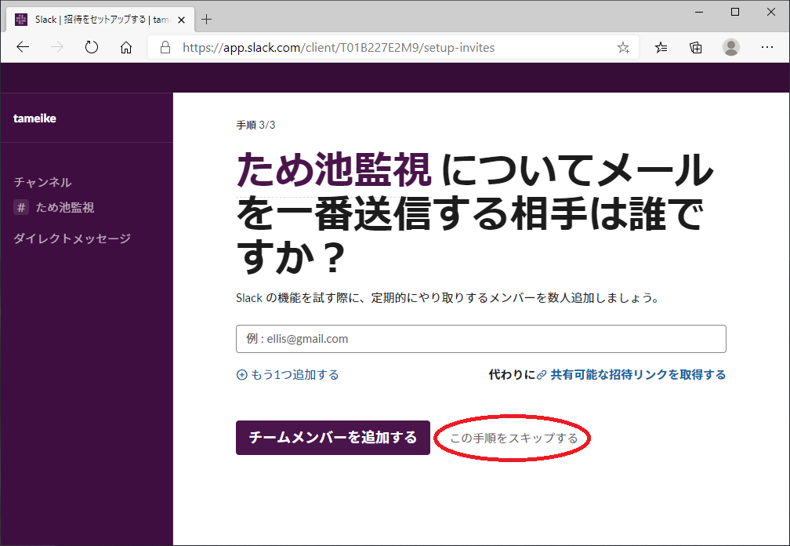This screenshot has height=546, width=790.
Task: Open the favorites list icon
Action: point(661,47)
